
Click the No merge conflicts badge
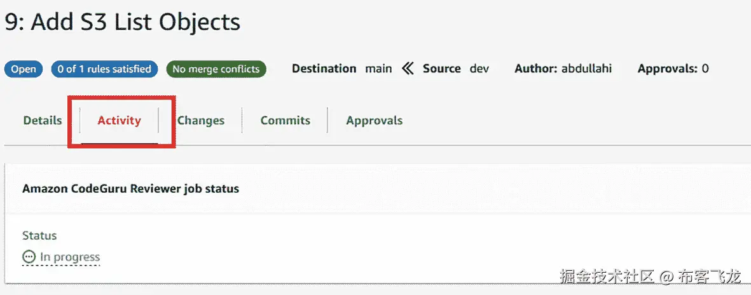[216, 69]
